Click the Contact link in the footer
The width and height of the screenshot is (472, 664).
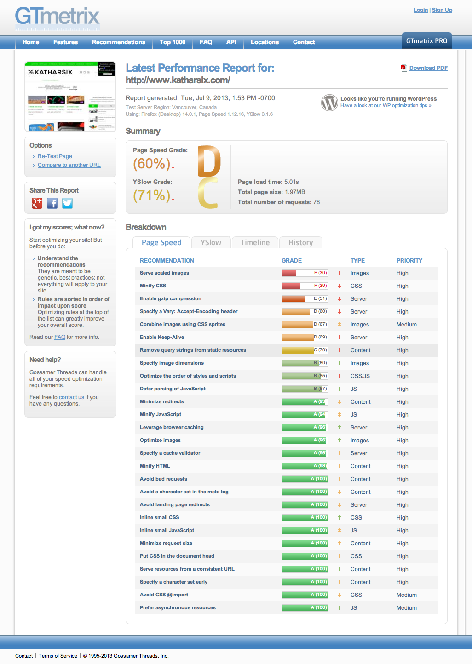[x=24, y=656]
